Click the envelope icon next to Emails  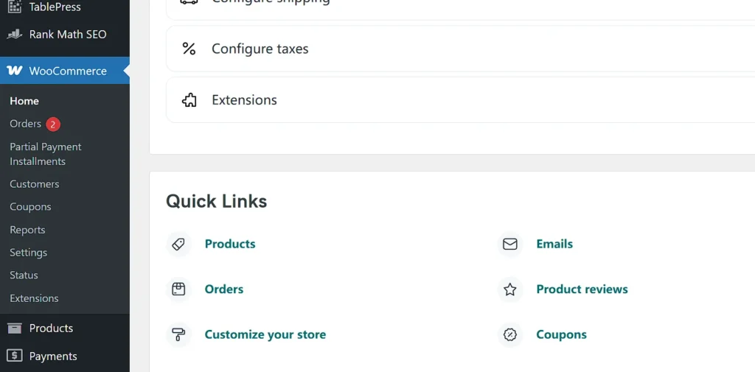click(510, 244)
